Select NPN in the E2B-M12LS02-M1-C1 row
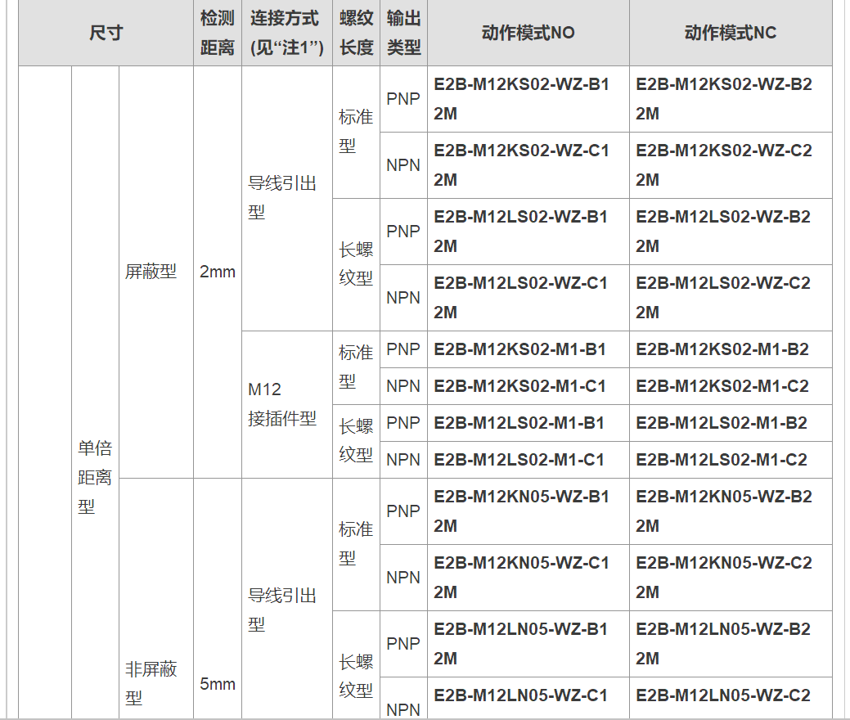 tap(404, 460)
